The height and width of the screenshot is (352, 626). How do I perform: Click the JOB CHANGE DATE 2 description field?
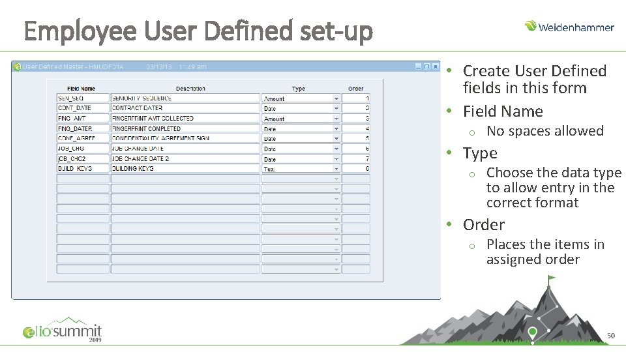185,158
